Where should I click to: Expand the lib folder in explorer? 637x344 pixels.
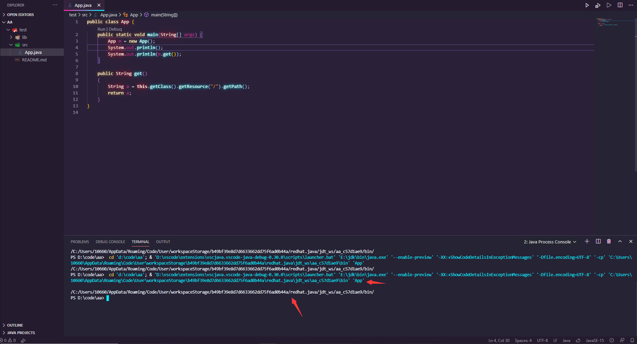coord(11,37)
